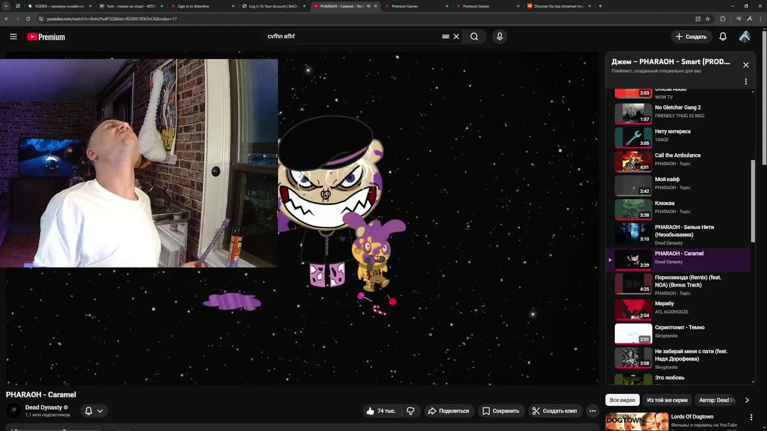Start voice search with microphone icon
Image resolution: width=767 pixels, height=431 pixels.
pyautogui.click(x=500, y=37)
